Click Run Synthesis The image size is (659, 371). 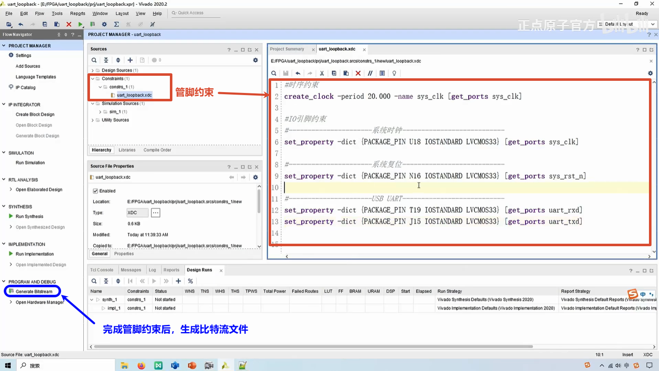click(x=29, y=216)
